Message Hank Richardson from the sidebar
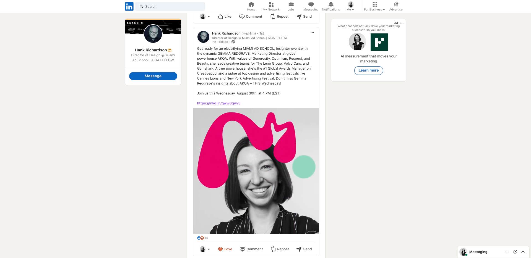Viewport: 531px width, 258px height. pos(153,76)
